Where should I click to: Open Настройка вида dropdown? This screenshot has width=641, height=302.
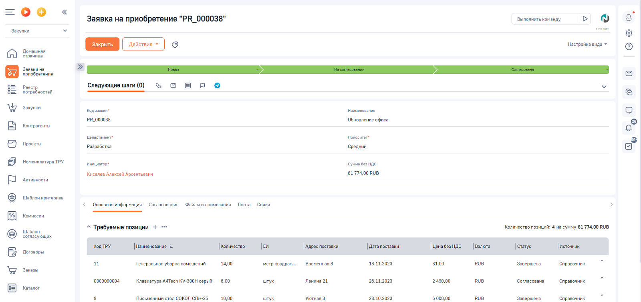tap(587, 44)
